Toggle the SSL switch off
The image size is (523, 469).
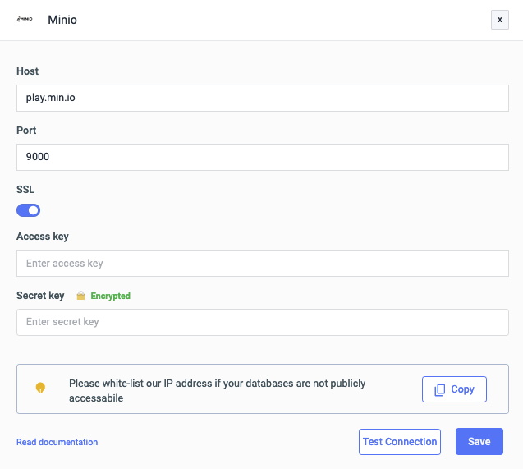tap(29, 210)
